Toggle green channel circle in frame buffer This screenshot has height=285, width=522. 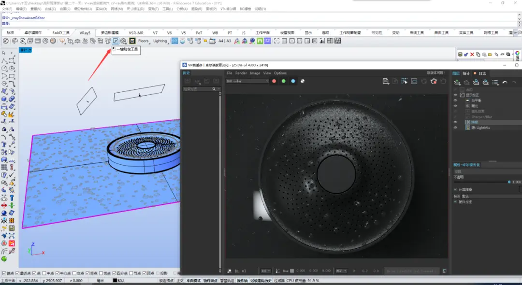coord(283,81)
